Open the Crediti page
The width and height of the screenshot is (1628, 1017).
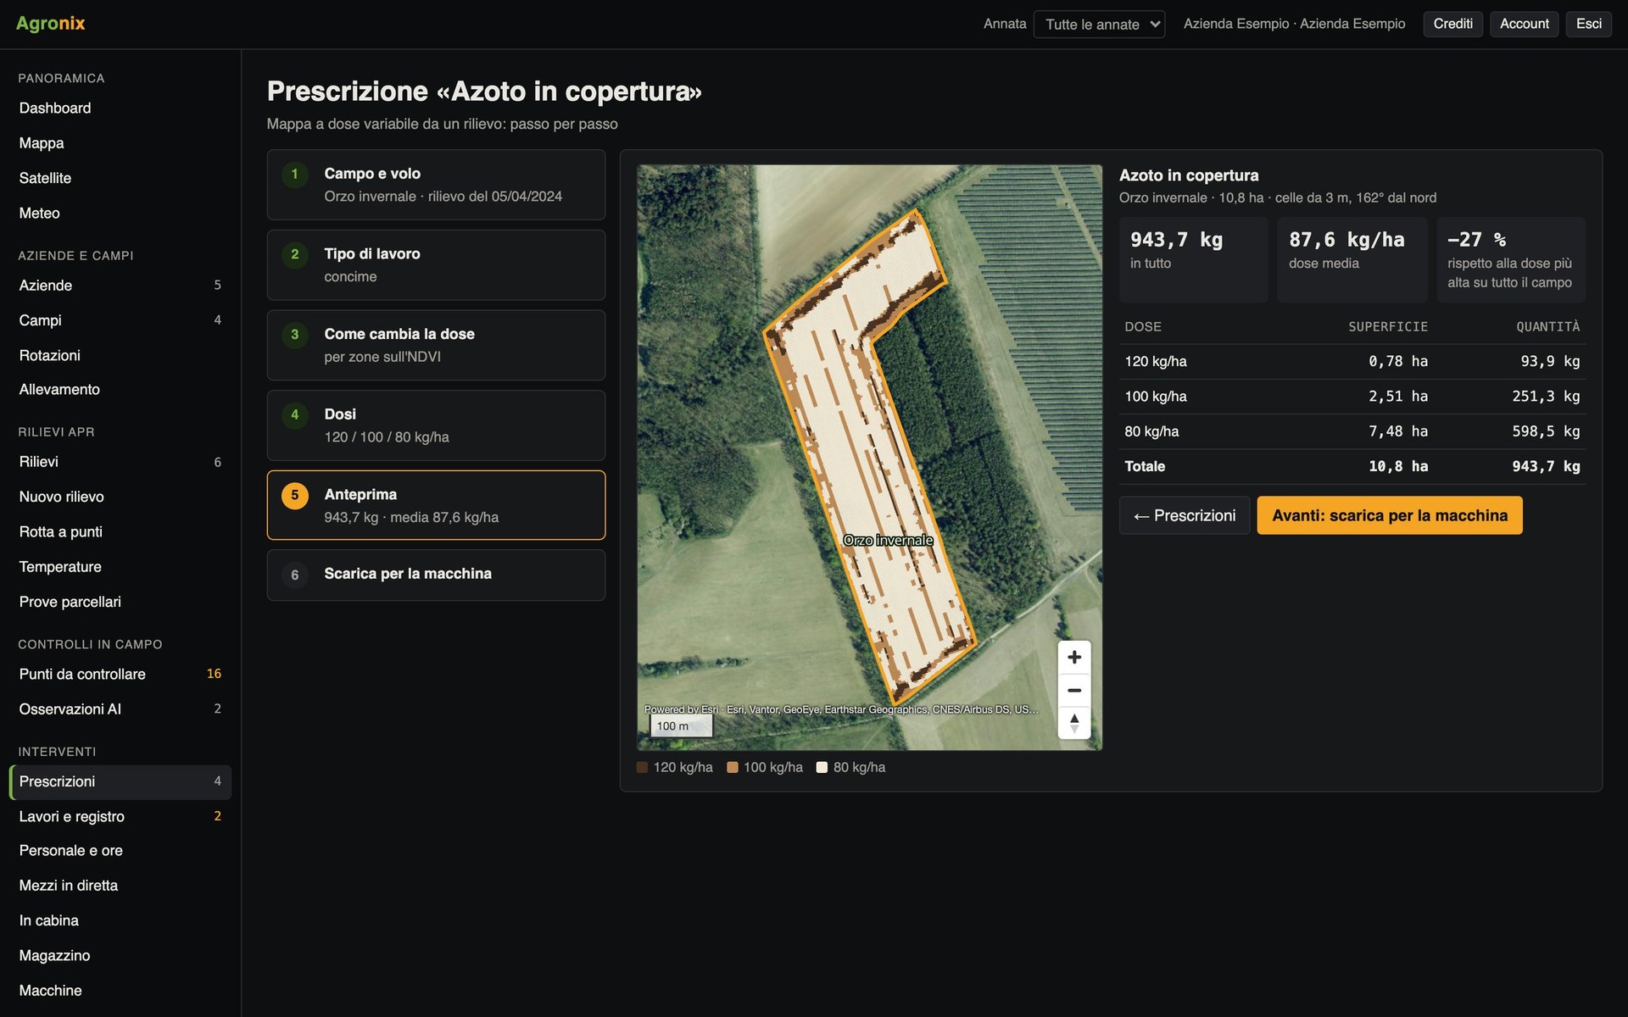[1452, 24]
